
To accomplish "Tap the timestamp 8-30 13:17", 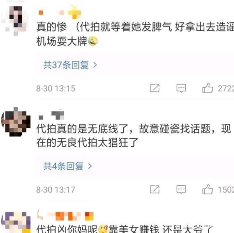I will 56,190.
